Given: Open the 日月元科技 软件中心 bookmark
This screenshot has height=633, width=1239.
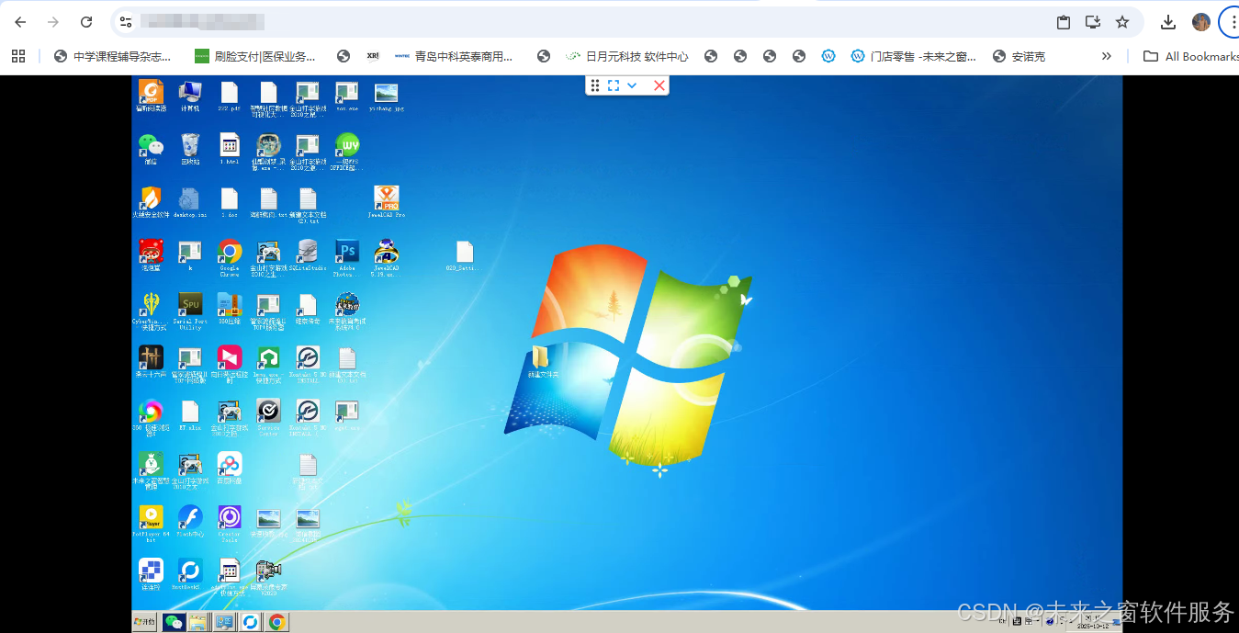Looking at the screenshot, I should (626, 56).
